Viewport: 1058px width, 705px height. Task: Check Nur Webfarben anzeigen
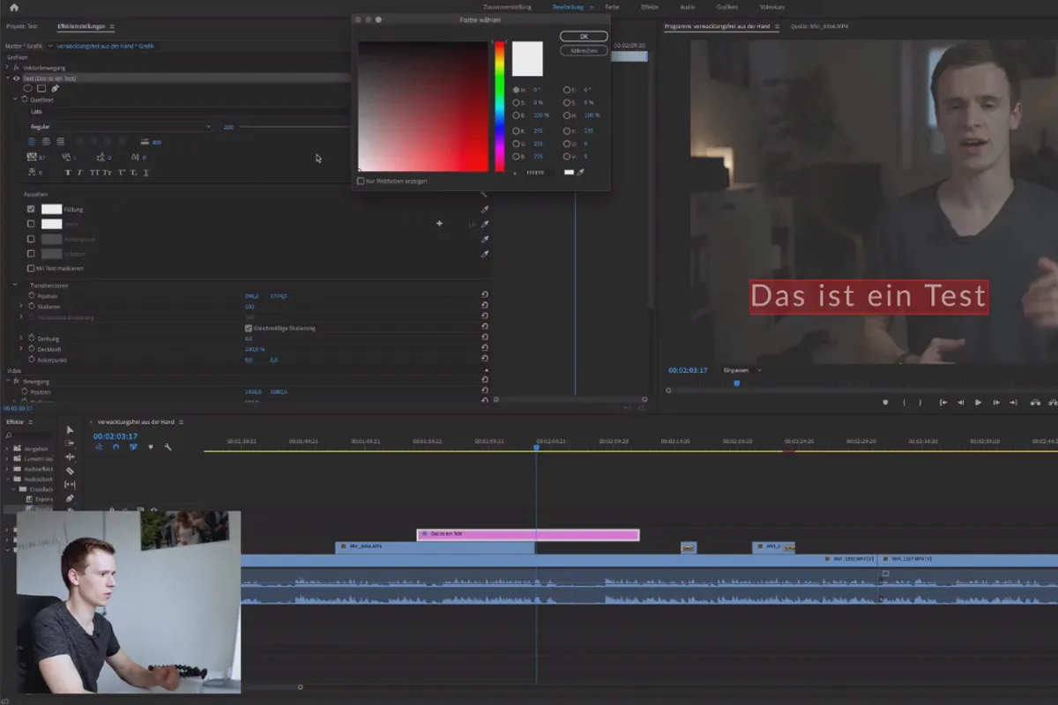point(361,181)
